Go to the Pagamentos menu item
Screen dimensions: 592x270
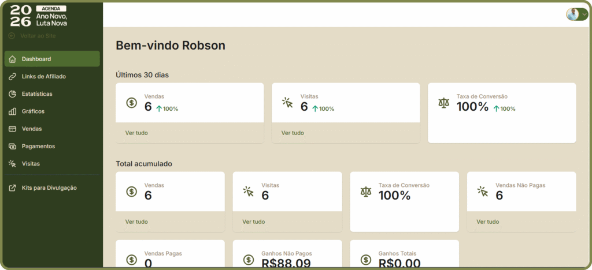[38, 146]
